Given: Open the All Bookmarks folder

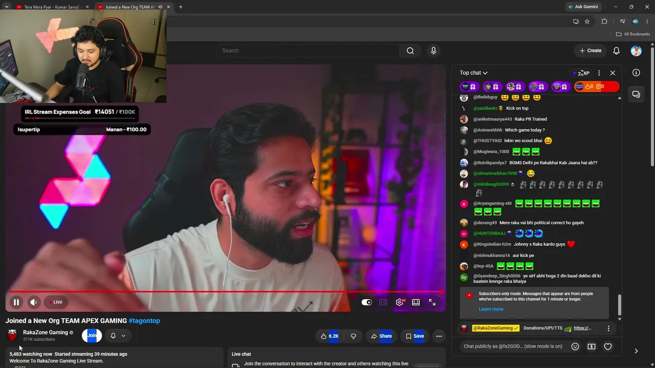Looking at the screenshot, I should [633, 34].
